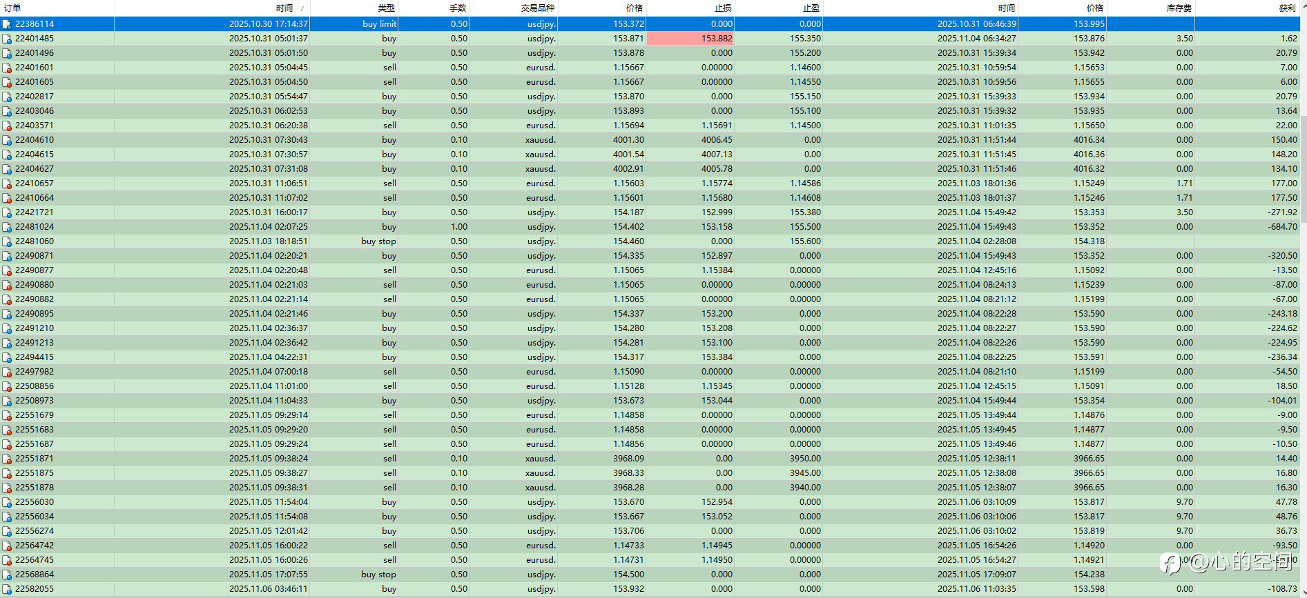Sort by the 库存费 column header
Screen dimensions: 1307x598
point(1151,8)
